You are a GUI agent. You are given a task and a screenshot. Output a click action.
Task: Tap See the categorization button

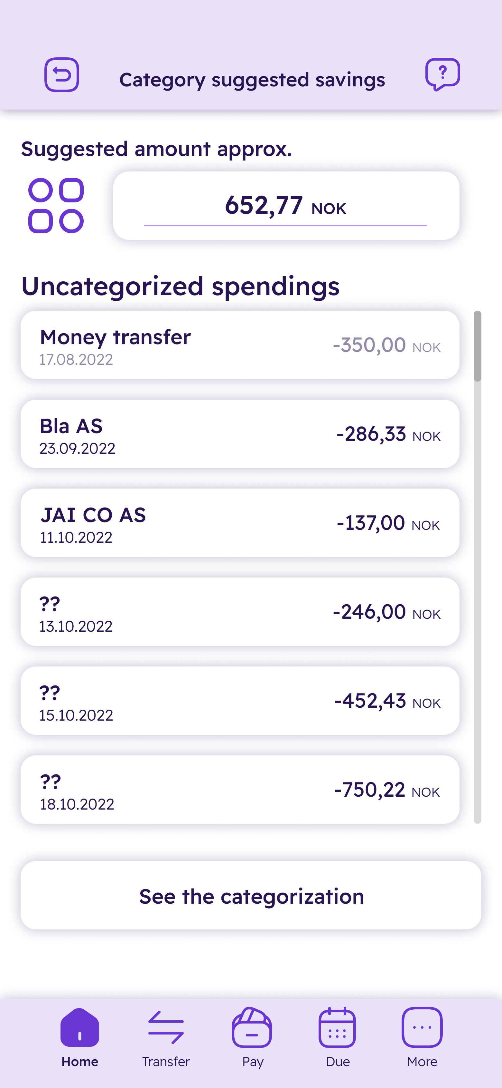(x=251, y=895)
